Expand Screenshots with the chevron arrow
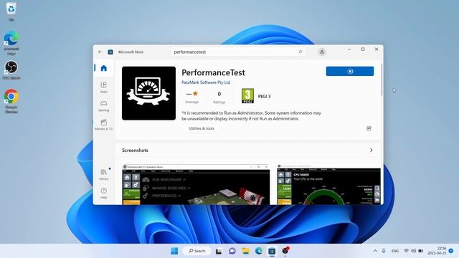Viewport: 459px width, 258px height. (x=372, y=150)
